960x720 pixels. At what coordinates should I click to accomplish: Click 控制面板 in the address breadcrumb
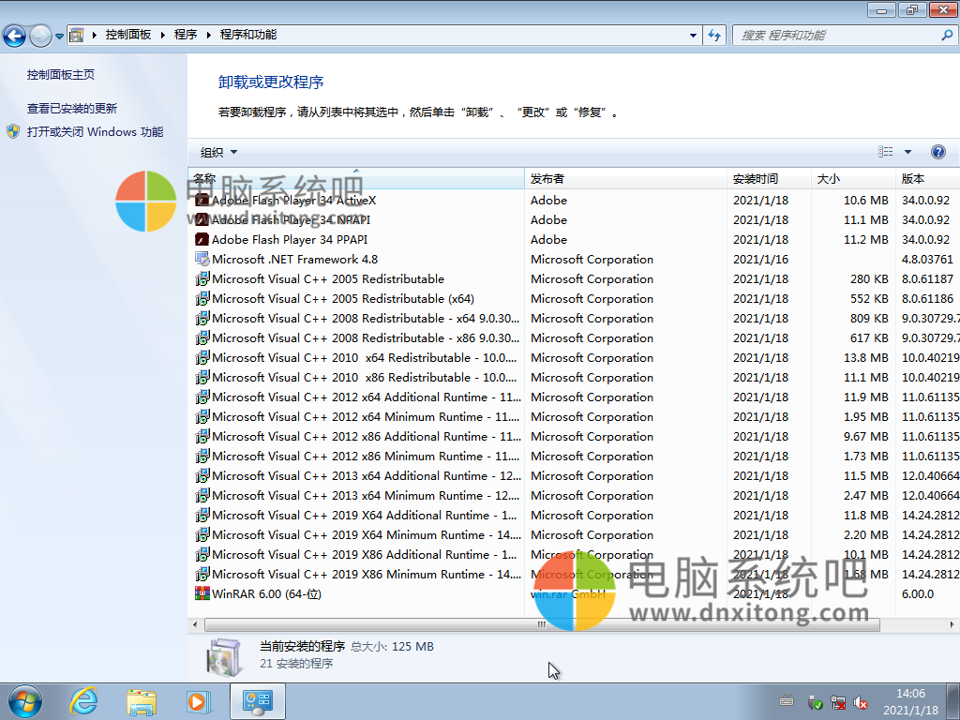pyautogui.click(x=127, y=35)
